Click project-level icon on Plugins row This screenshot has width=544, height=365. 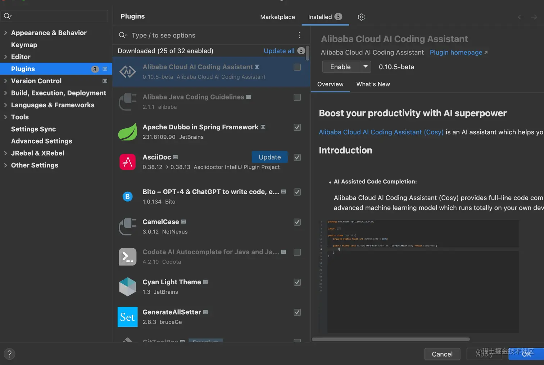105,69
